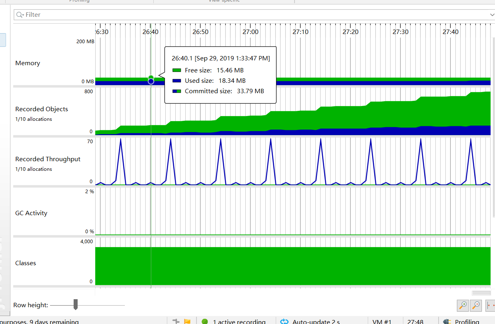This screenshot has height=324, width=495.
Task: Click the green free-size marker on Memory graph
Action: coord(151,77)
